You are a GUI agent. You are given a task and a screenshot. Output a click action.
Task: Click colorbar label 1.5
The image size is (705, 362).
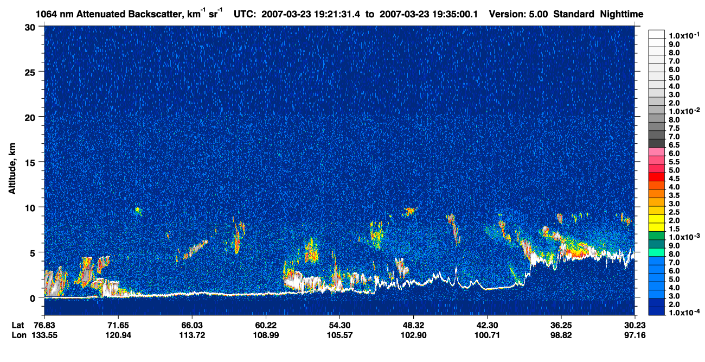[x=674, y=229]
